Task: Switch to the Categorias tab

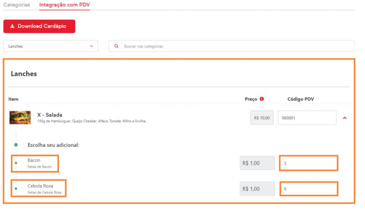Action: click(x=16, y=5)
